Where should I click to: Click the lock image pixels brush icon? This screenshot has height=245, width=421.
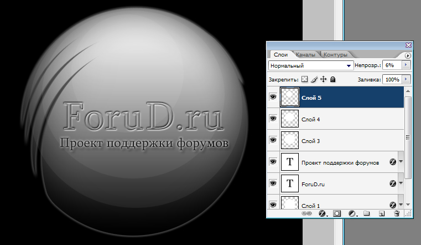[314, 80]
